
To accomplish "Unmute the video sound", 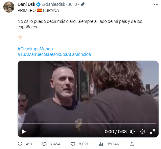I will (133, 132).
